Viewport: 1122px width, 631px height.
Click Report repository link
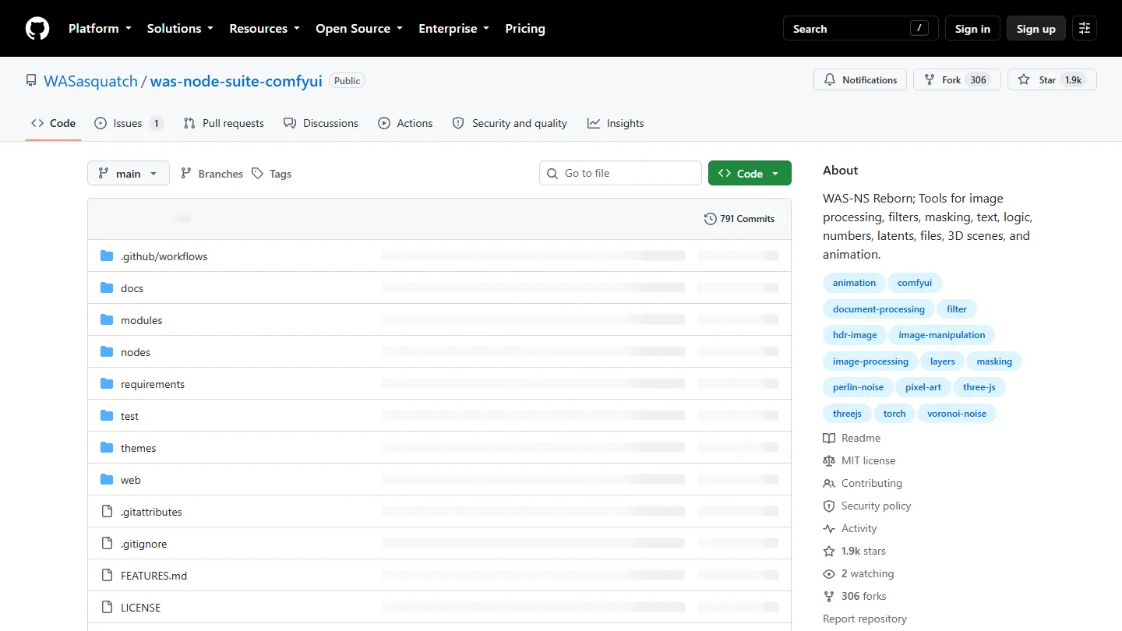(x=865, y=619)
